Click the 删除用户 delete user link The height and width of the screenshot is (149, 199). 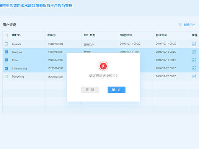(x=189, y=25)
